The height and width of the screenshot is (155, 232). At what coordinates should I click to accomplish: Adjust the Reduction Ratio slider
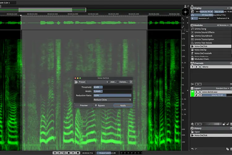point(112,95)
